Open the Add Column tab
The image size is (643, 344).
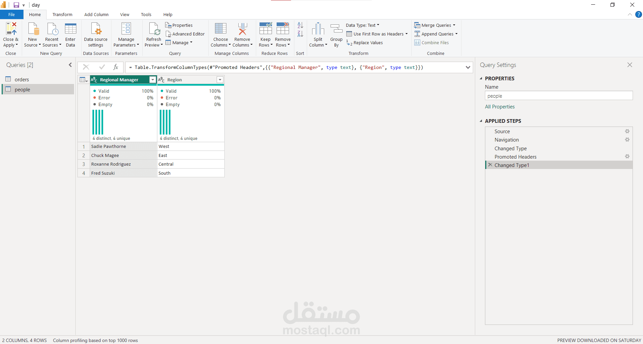point(96,14)
